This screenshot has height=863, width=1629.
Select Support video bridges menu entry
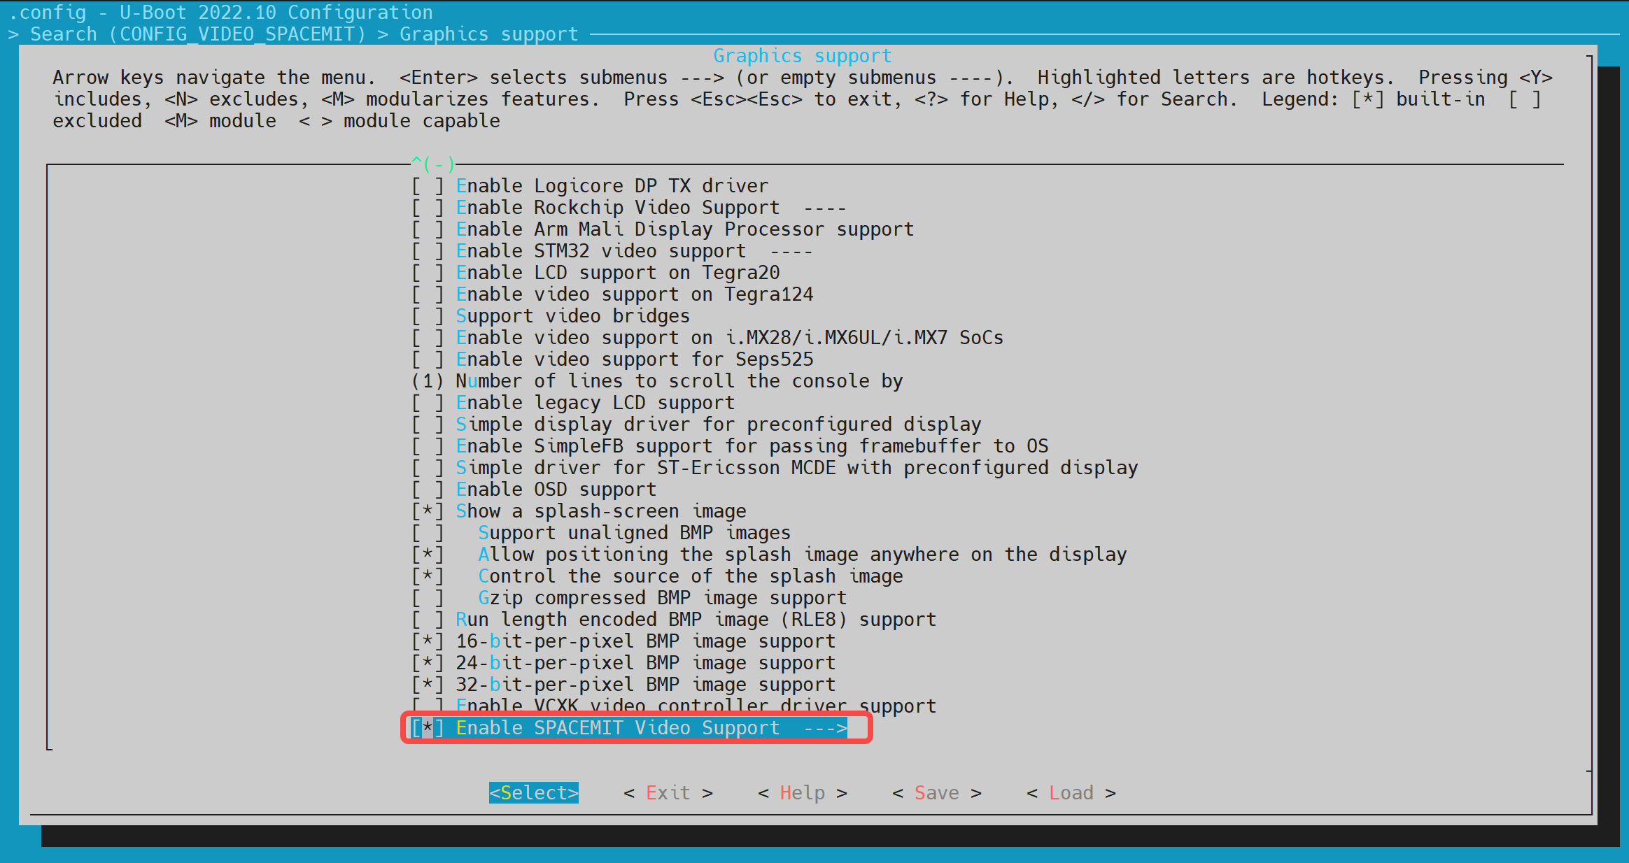572,316
